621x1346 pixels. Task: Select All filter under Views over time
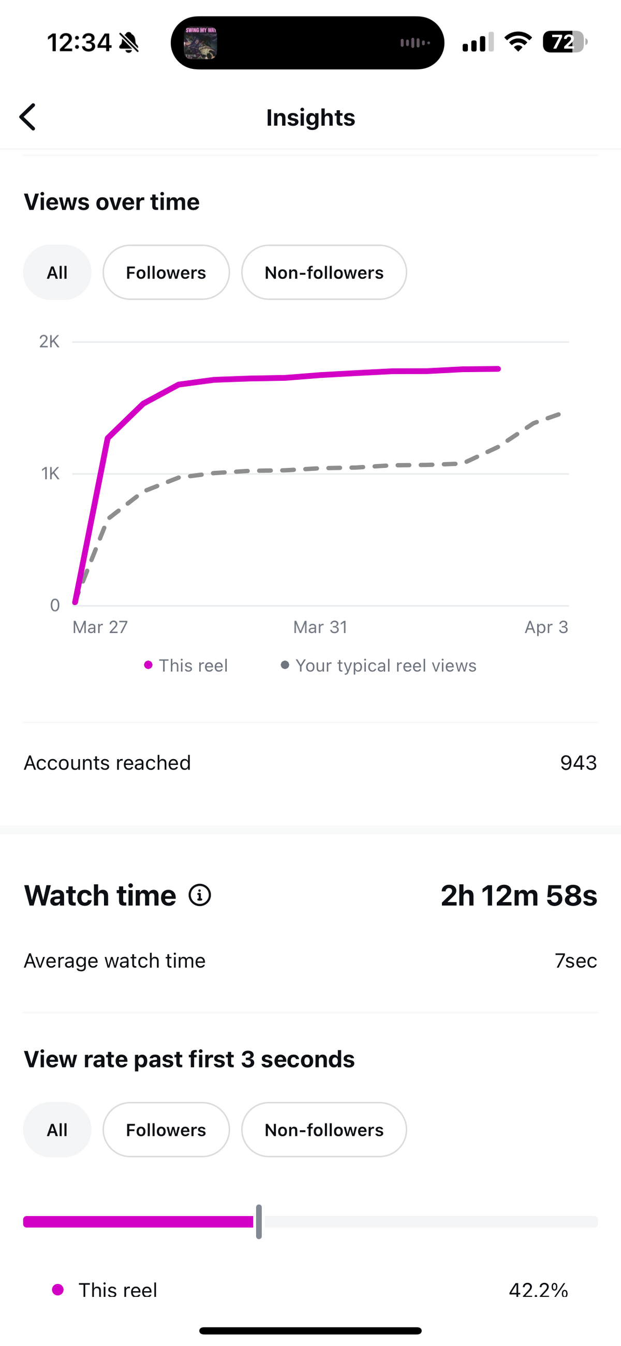(57, 272)
